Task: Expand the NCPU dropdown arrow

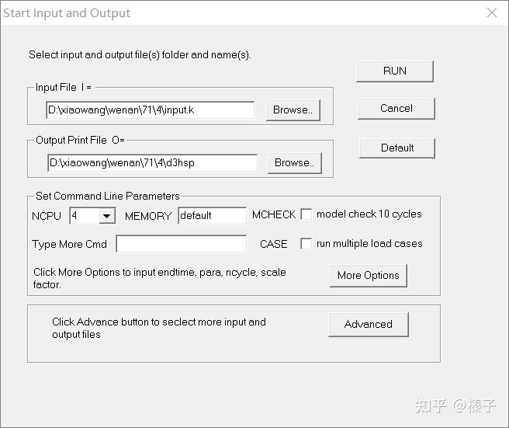Action: coord(107,216)
